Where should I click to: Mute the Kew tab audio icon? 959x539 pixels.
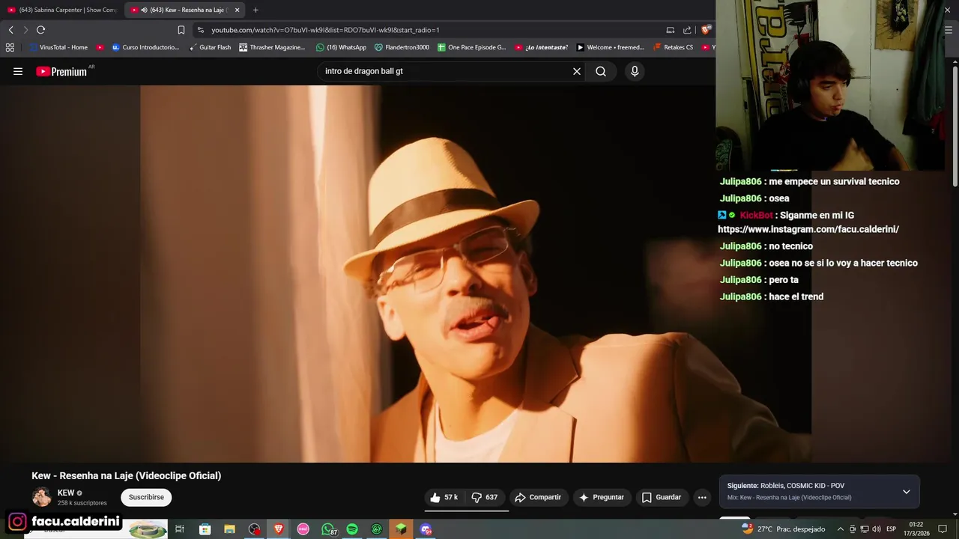[x=144, y=10]
